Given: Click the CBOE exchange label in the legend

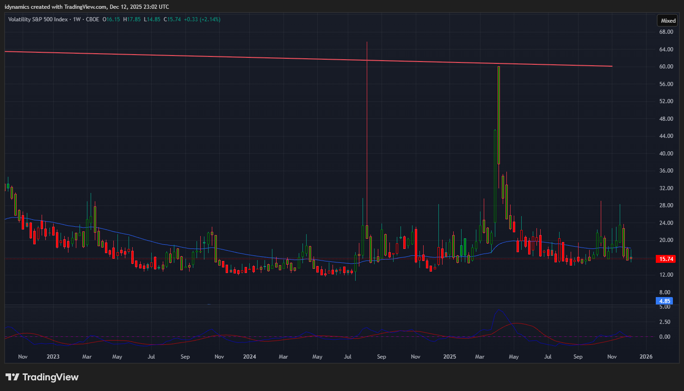Looking at the screenshot, I should (x=92, y=19).
